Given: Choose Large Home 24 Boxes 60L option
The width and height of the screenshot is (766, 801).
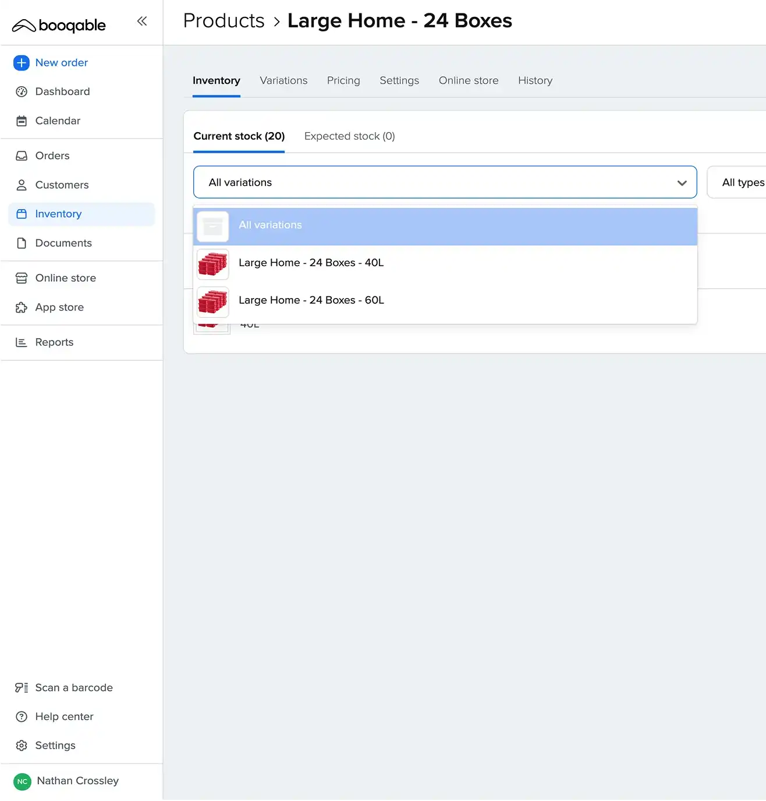Looking at the screenshot, I should [311, 300].
